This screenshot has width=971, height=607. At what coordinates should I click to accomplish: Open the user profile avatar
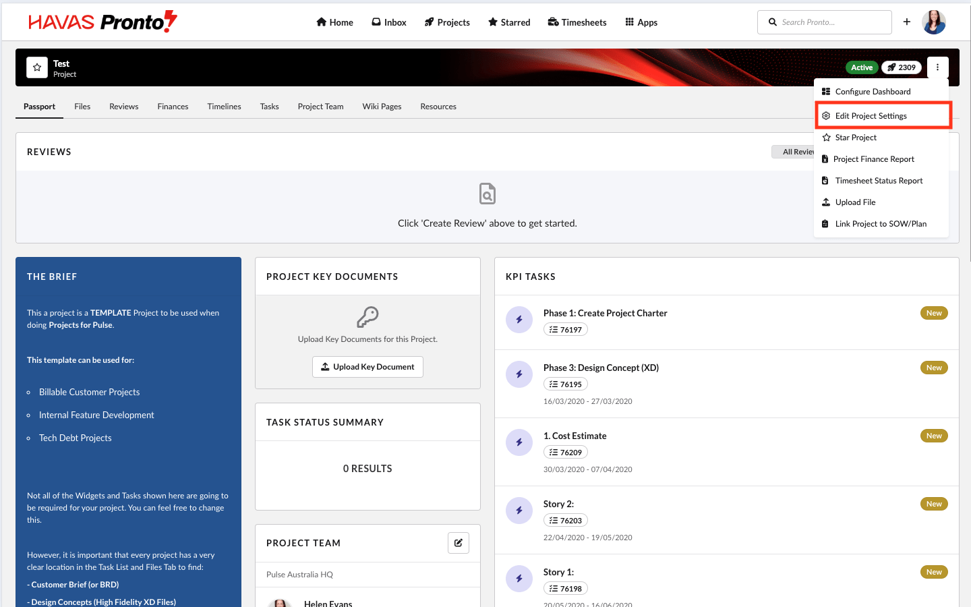click(x=934, y=22)
